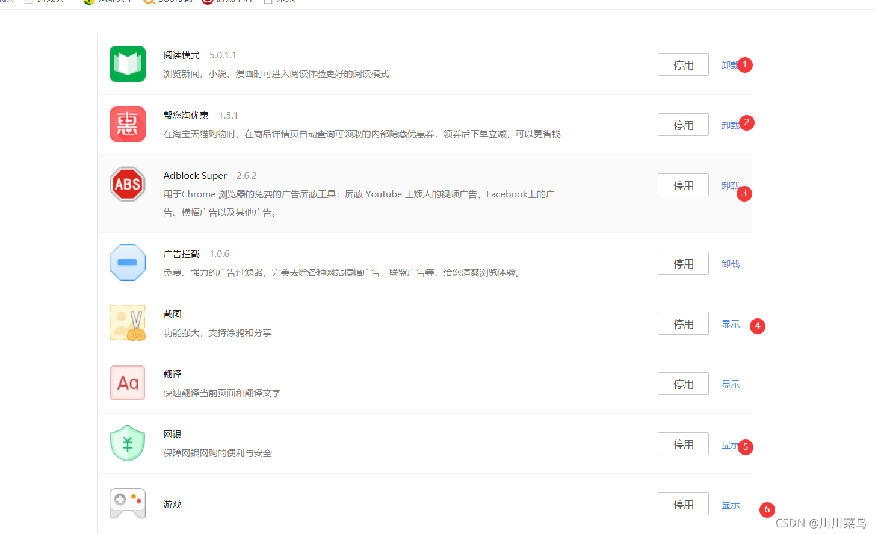Screen dimensions: 875x534
Task: Select the 帮您淘优惠 extension name
Action: coord(186,115)
